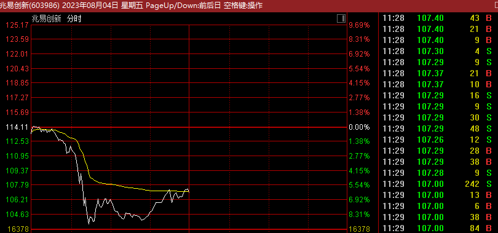Select the 107.28 sell row with volume 9
This screenshot has height=233, width=498.
tap(437, 173)
